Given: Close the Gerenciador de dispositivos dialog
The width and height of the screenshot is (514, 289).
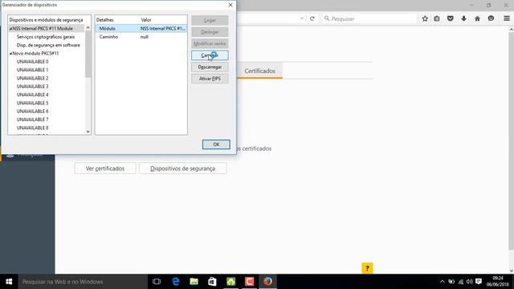Looking at the screenshot, I should [230, 5].
